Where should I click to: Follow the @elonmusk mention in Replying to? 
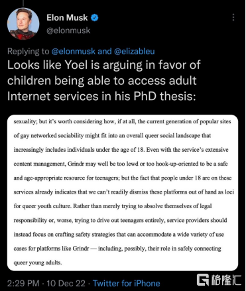pos(74,51)
